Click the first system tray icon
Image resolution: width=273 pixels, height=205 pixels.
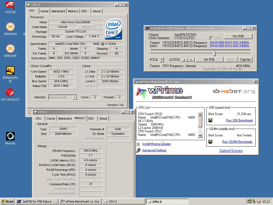[249, 202]
